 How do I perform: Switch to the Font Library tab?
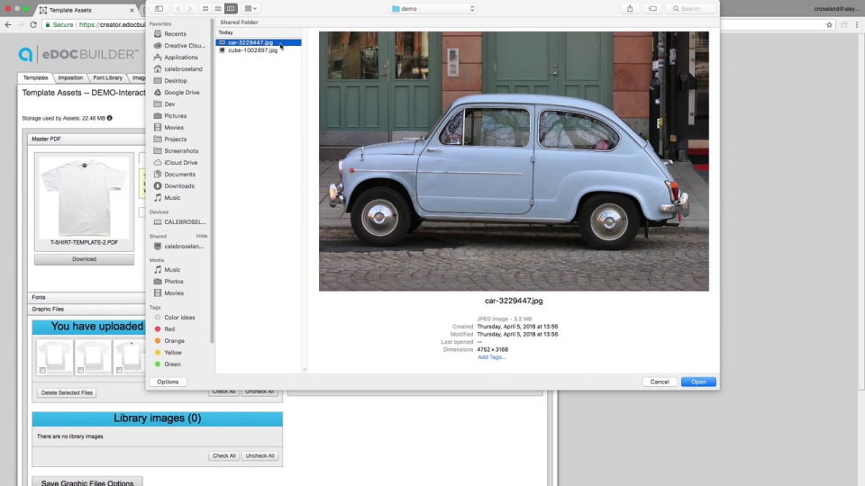pos(107,78)
